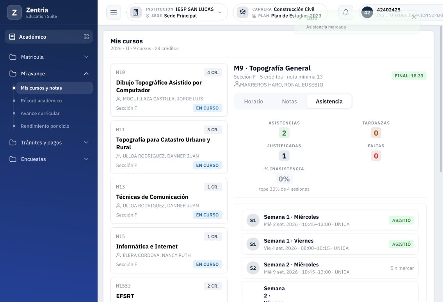This screenshot has width=443, height=302.
Task: Click the hamburger menu icon
Action: [114, 13]
